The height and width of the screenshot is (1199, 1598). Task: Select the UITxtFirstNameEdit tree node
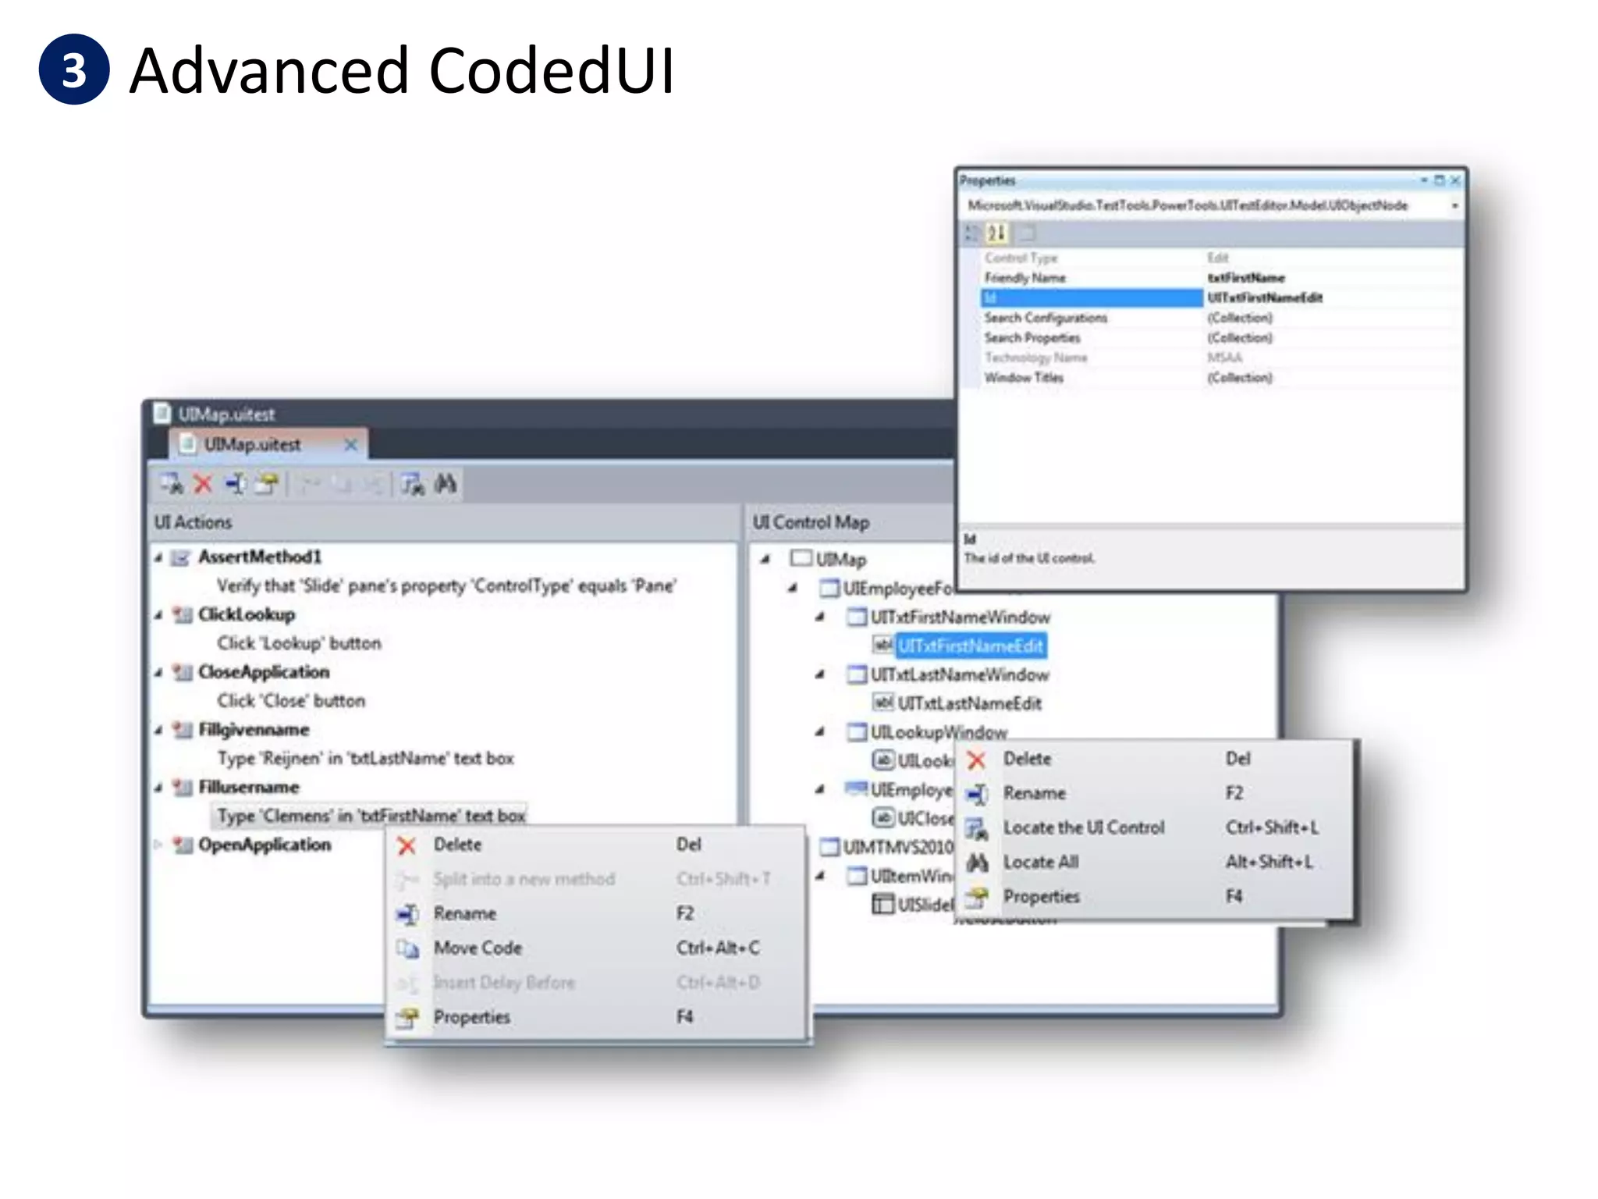point(970,646)
